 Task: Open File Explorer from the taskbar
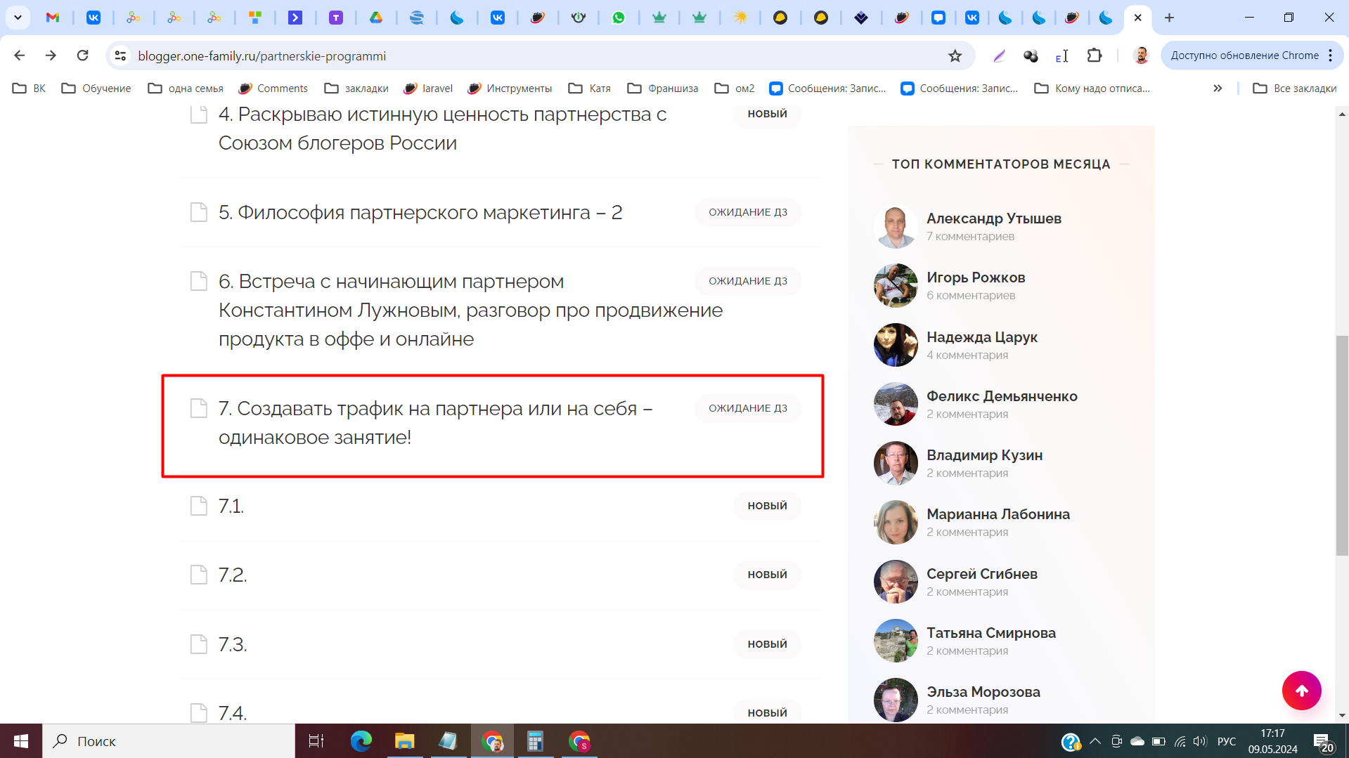coord(404,741)
